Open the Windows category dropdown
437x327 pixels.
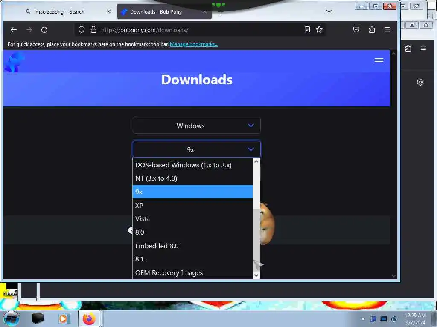point(196,126)
